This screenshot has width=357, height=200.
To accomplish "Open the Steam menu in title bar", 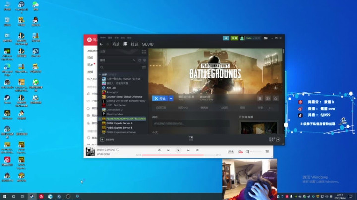I will click(103, 38).
